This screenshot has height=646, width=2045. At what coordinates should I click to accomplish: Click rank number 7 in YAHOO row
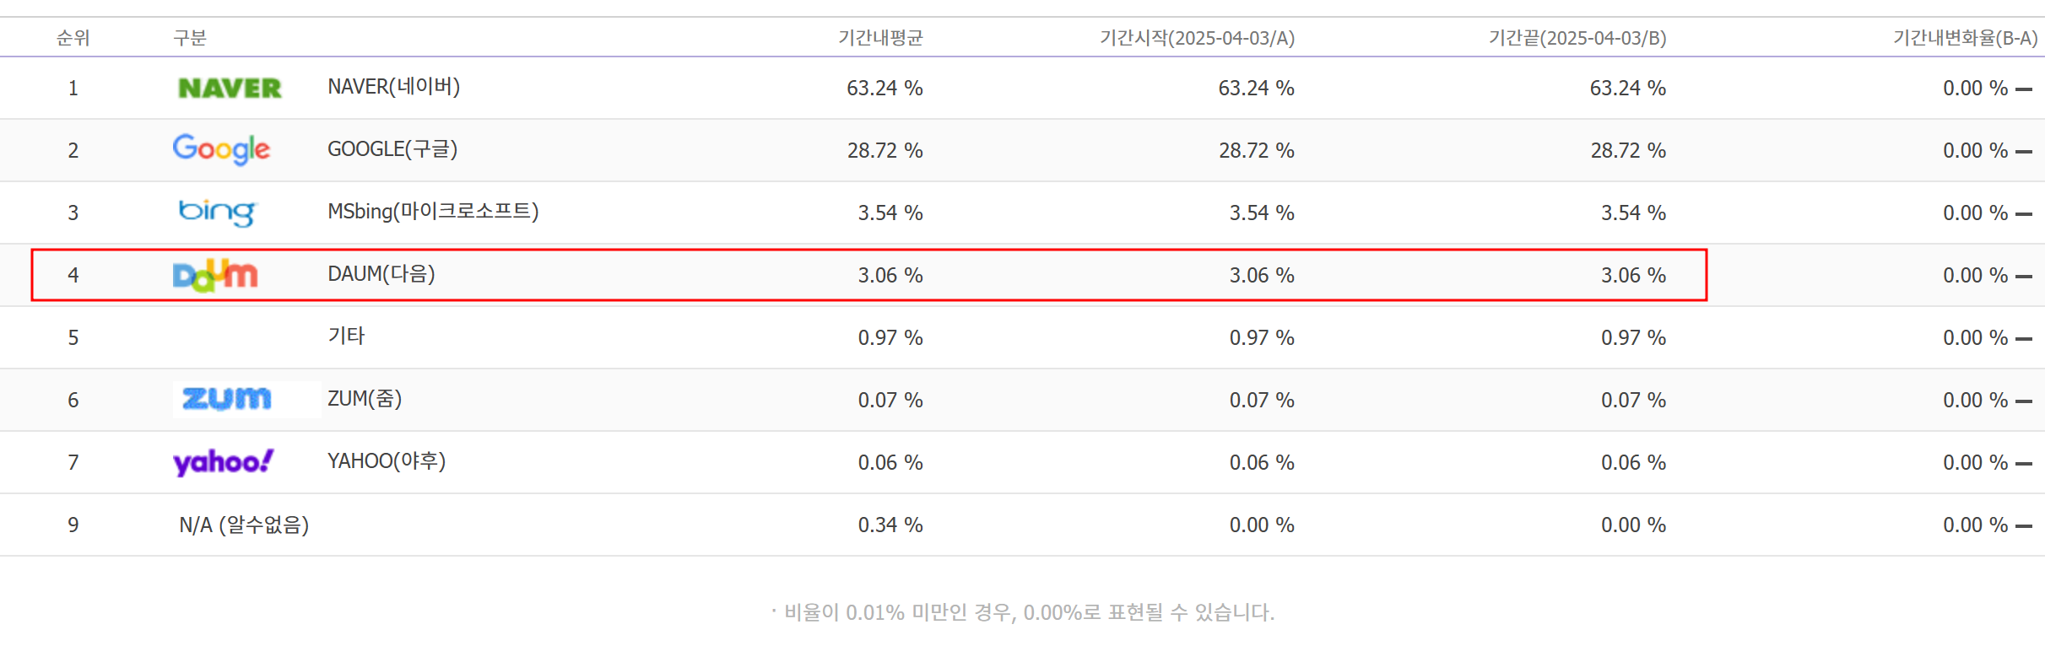[x=73, y=463]
